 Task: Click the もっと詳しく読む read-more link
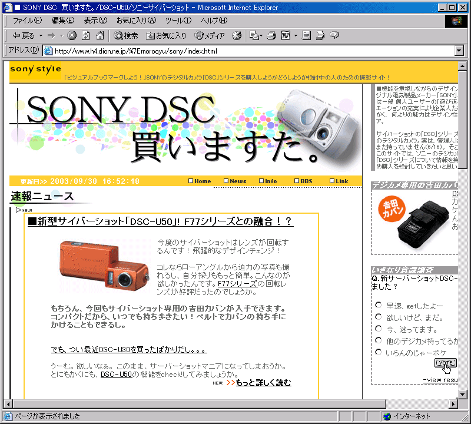pos(263,383)
